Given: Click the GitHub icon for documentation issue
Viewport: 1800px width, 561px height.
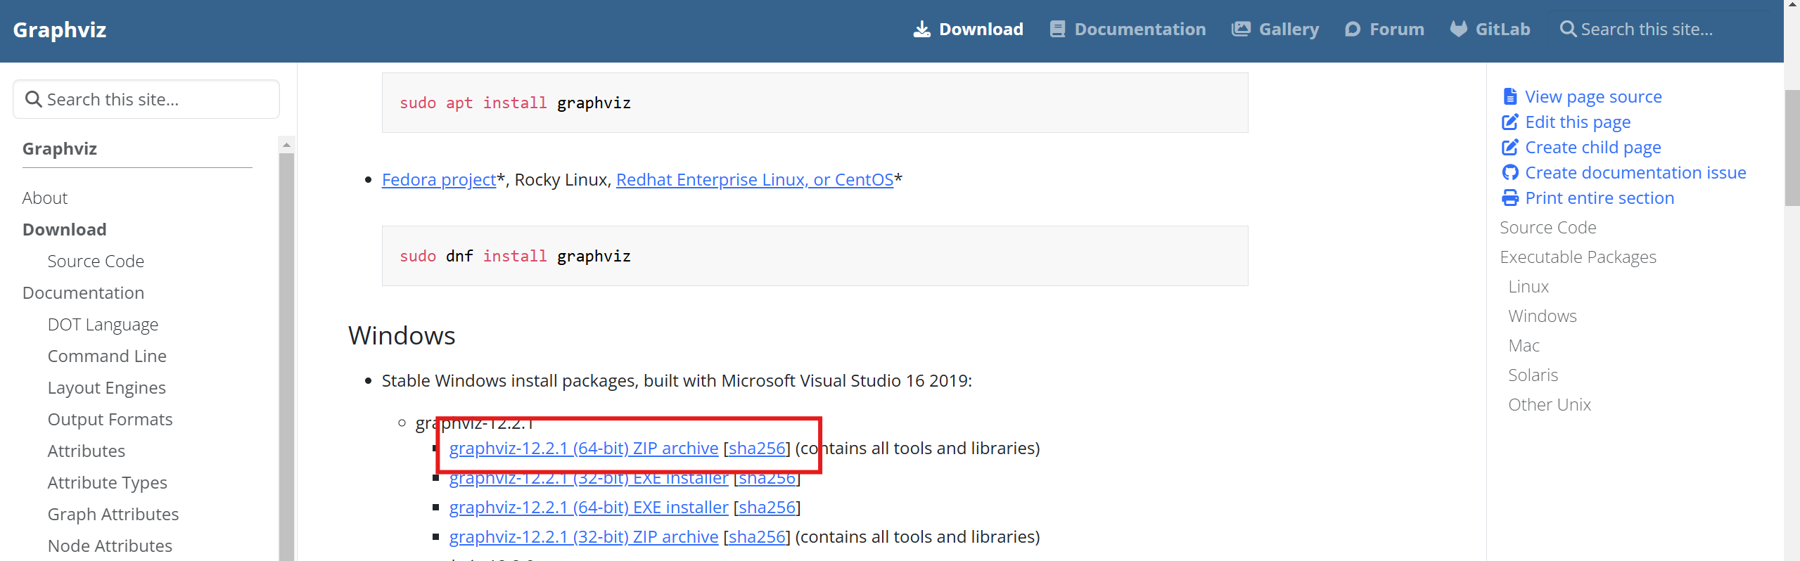Looking at the screenshot, I should [x=1509, y=172].
